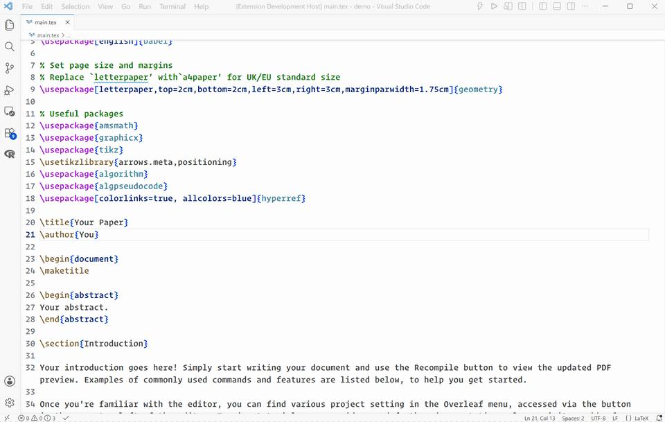Open the Remote Explorer view

[x=9, y=112]
